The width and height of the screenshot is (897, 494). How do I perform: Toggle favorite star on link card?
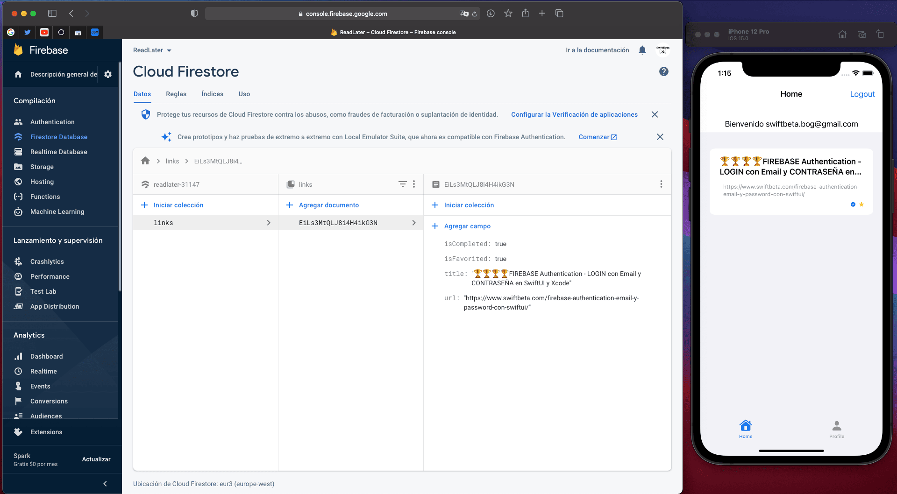click(861, 205)
